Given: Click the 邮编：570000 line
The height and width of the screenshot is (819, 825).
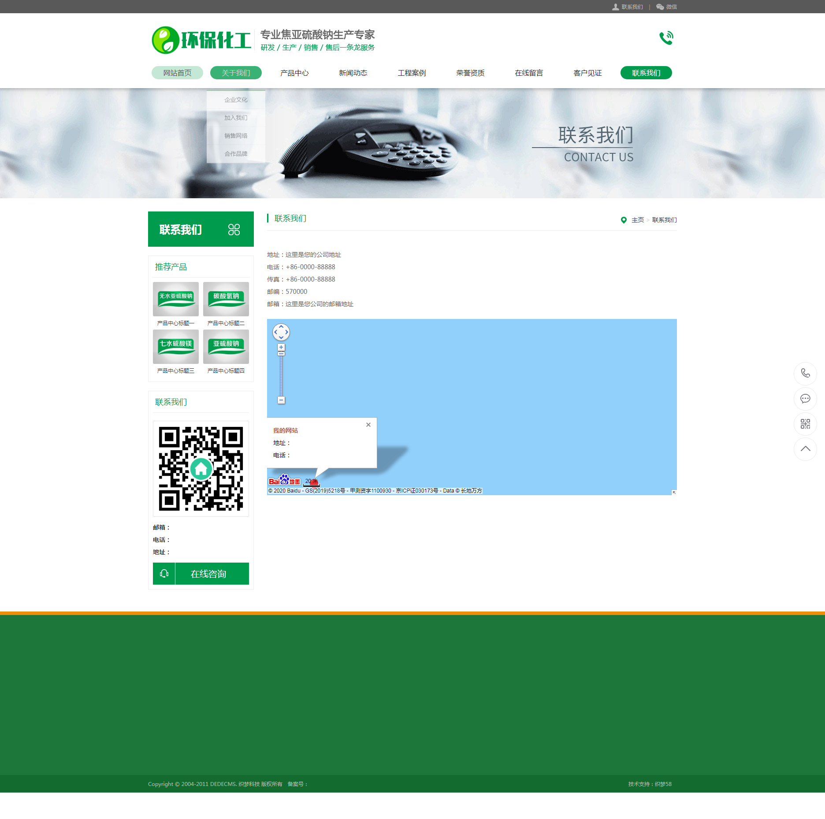Looking at the screenshot, I should click(x=287, y=292).
